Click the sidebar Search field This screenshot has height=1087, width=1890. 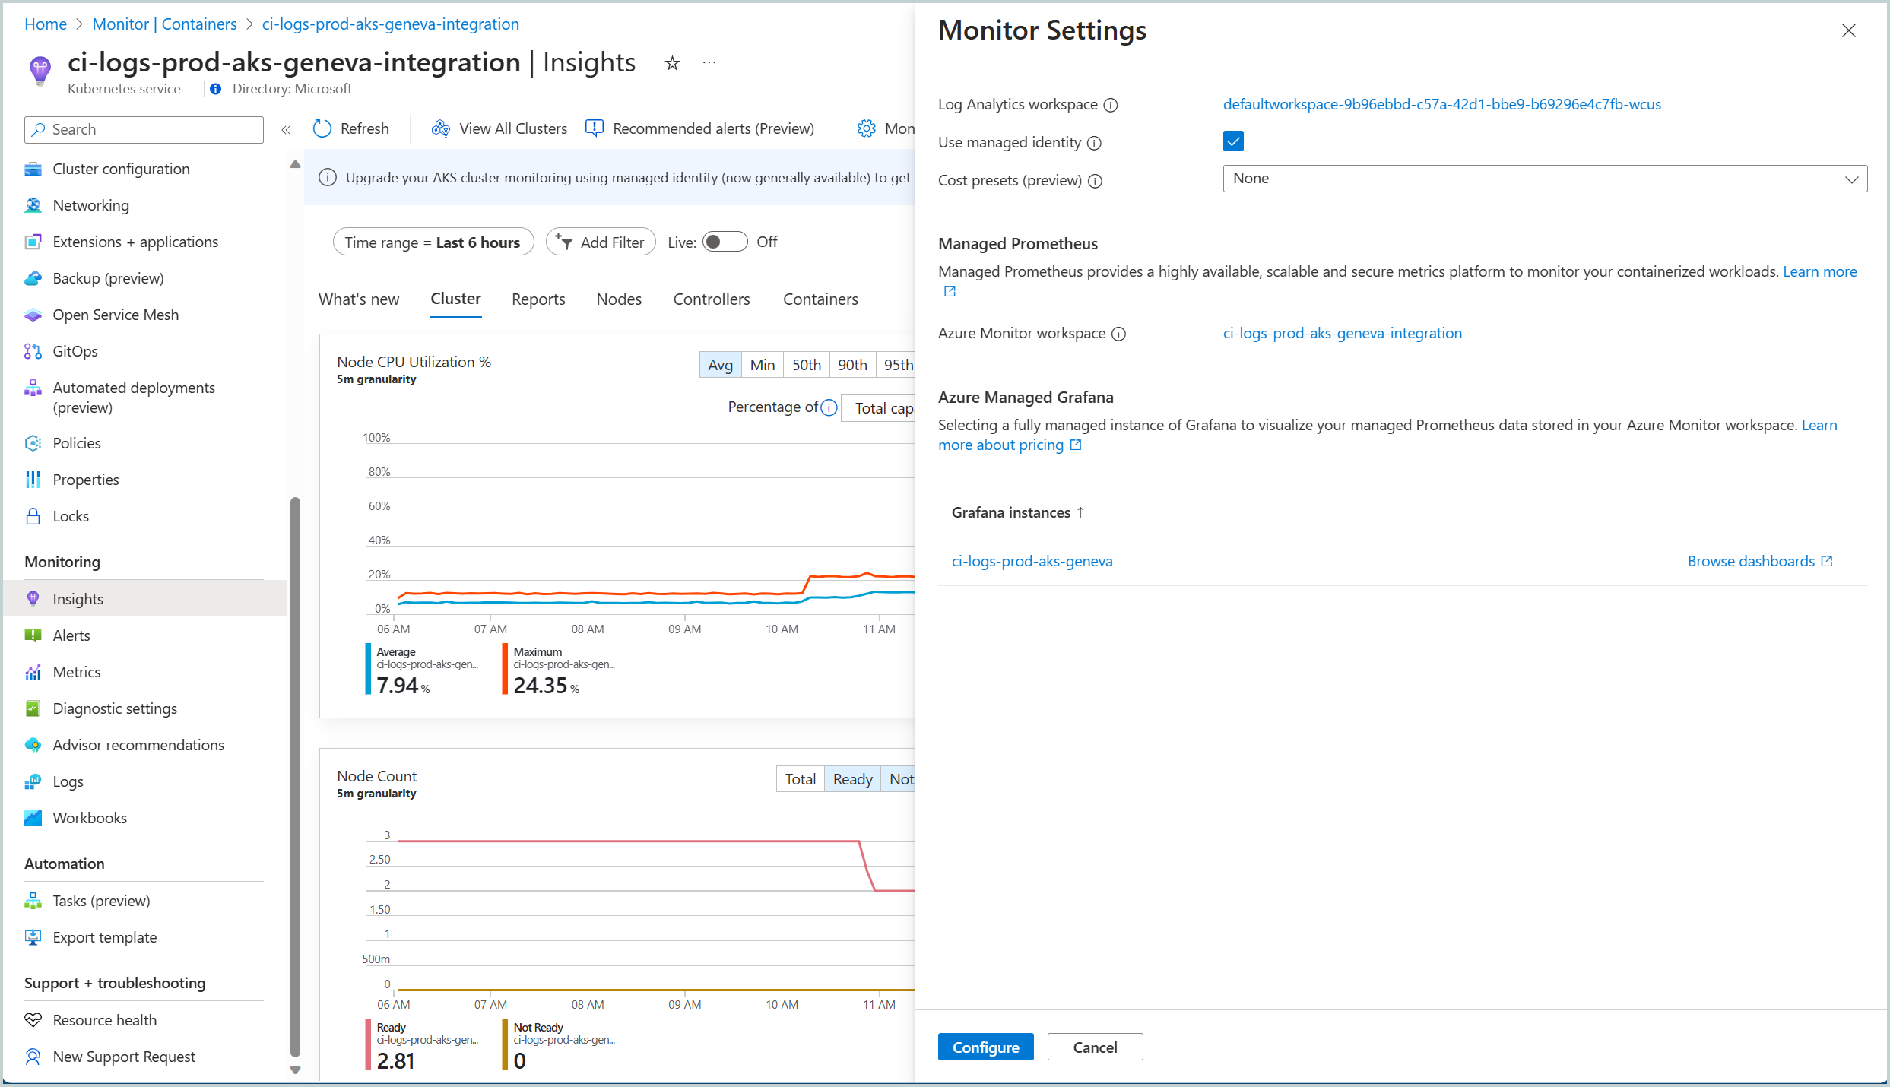144,129
